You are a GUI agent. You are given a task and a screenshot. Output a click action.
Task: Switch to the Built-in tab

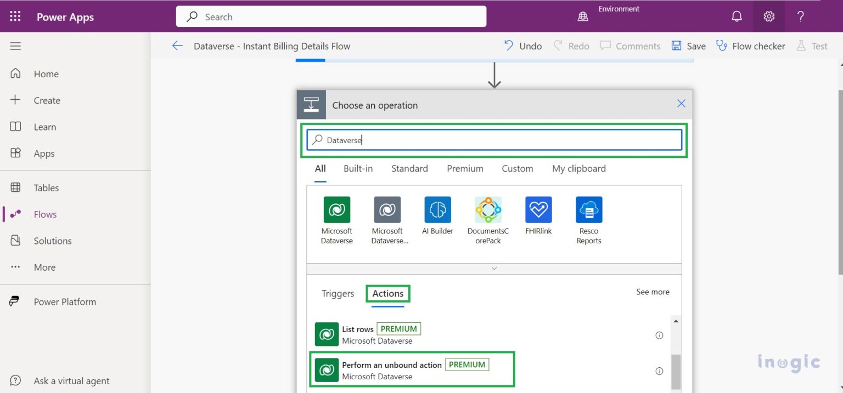tap(358, 169)
